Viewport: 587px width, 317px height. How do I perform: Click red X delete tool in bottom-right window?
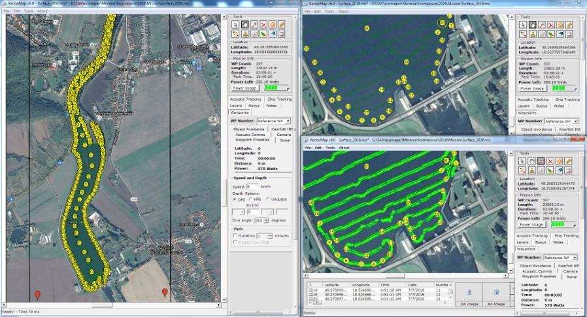(x=550, y=161)
